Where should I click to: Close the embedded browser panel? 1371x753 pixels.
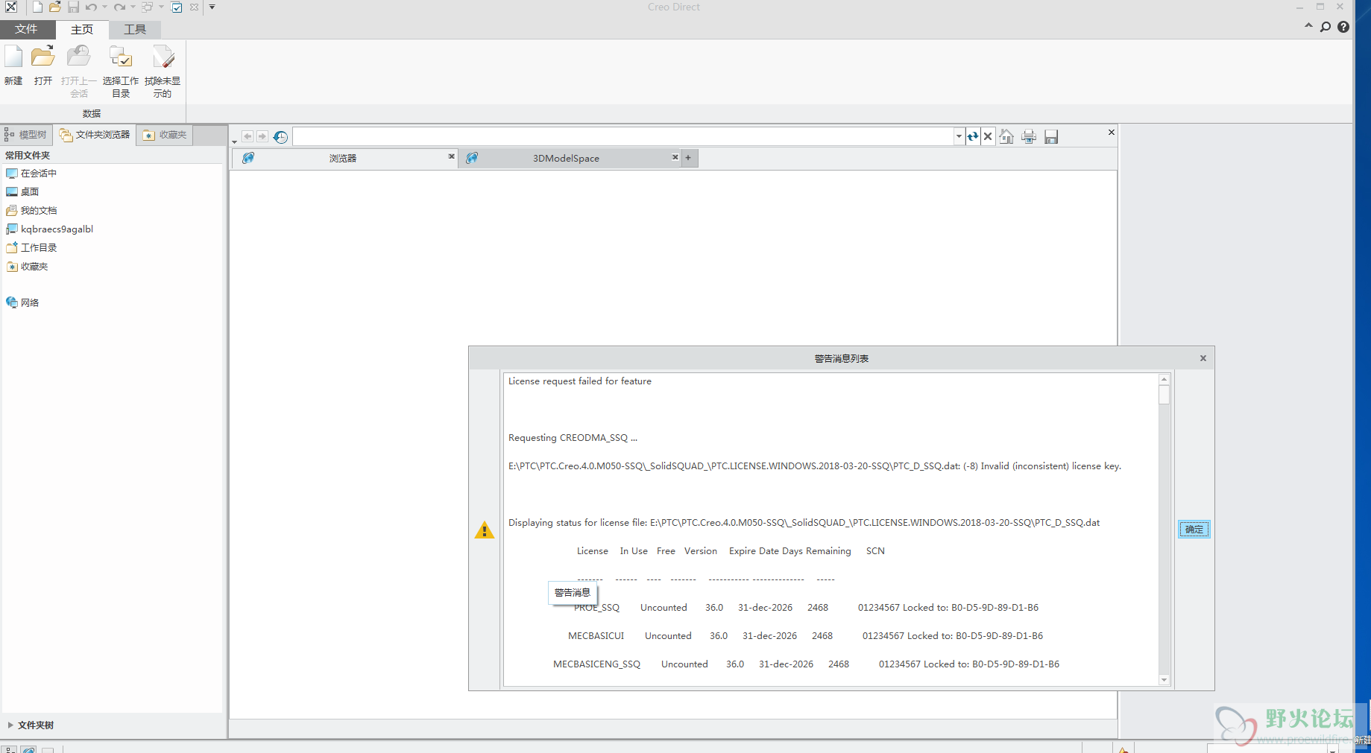pyautogui.click(x=1112, y=133)
